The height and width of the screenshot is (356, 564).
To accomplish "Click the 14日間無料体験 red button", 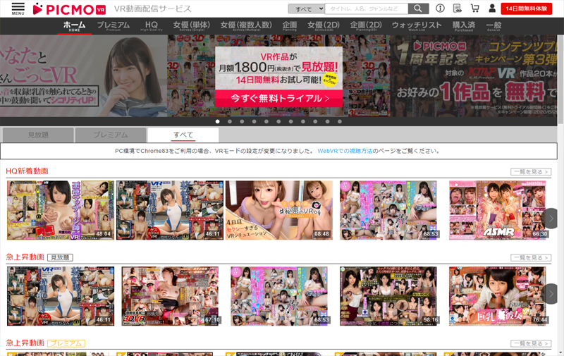I will tap(526, 8).
